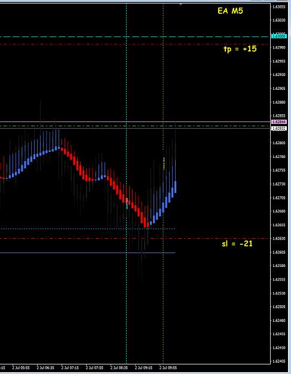Click price scale value 1.63030

pyautogui.click(x=279, y=20)
